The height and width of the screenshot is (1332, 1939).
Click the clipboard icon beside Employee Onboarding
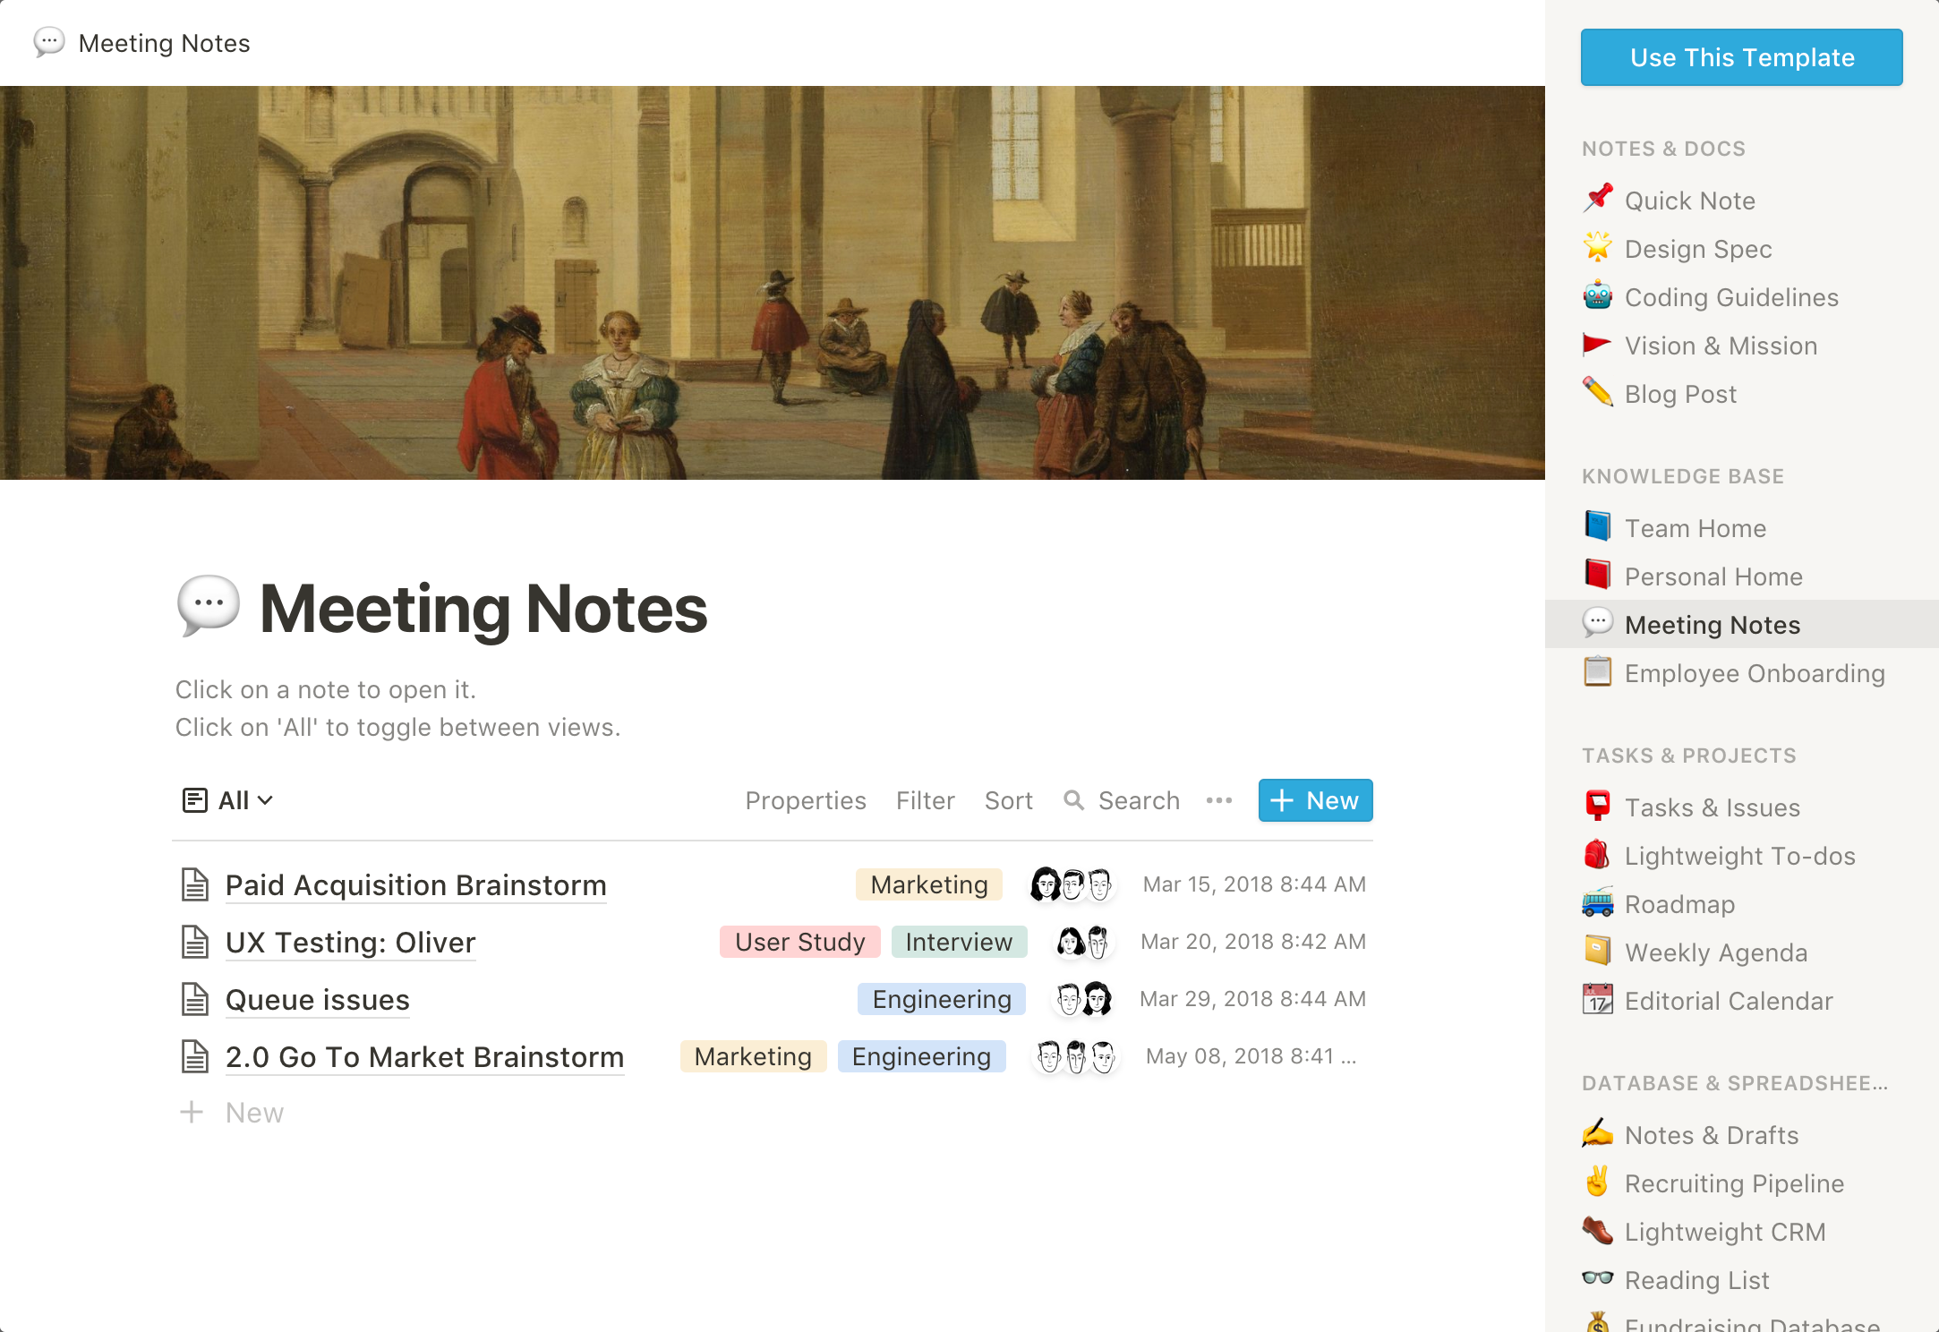click(1597, 671)
